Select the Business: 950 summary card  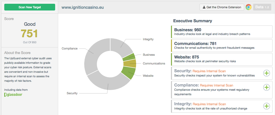[222, 32]
